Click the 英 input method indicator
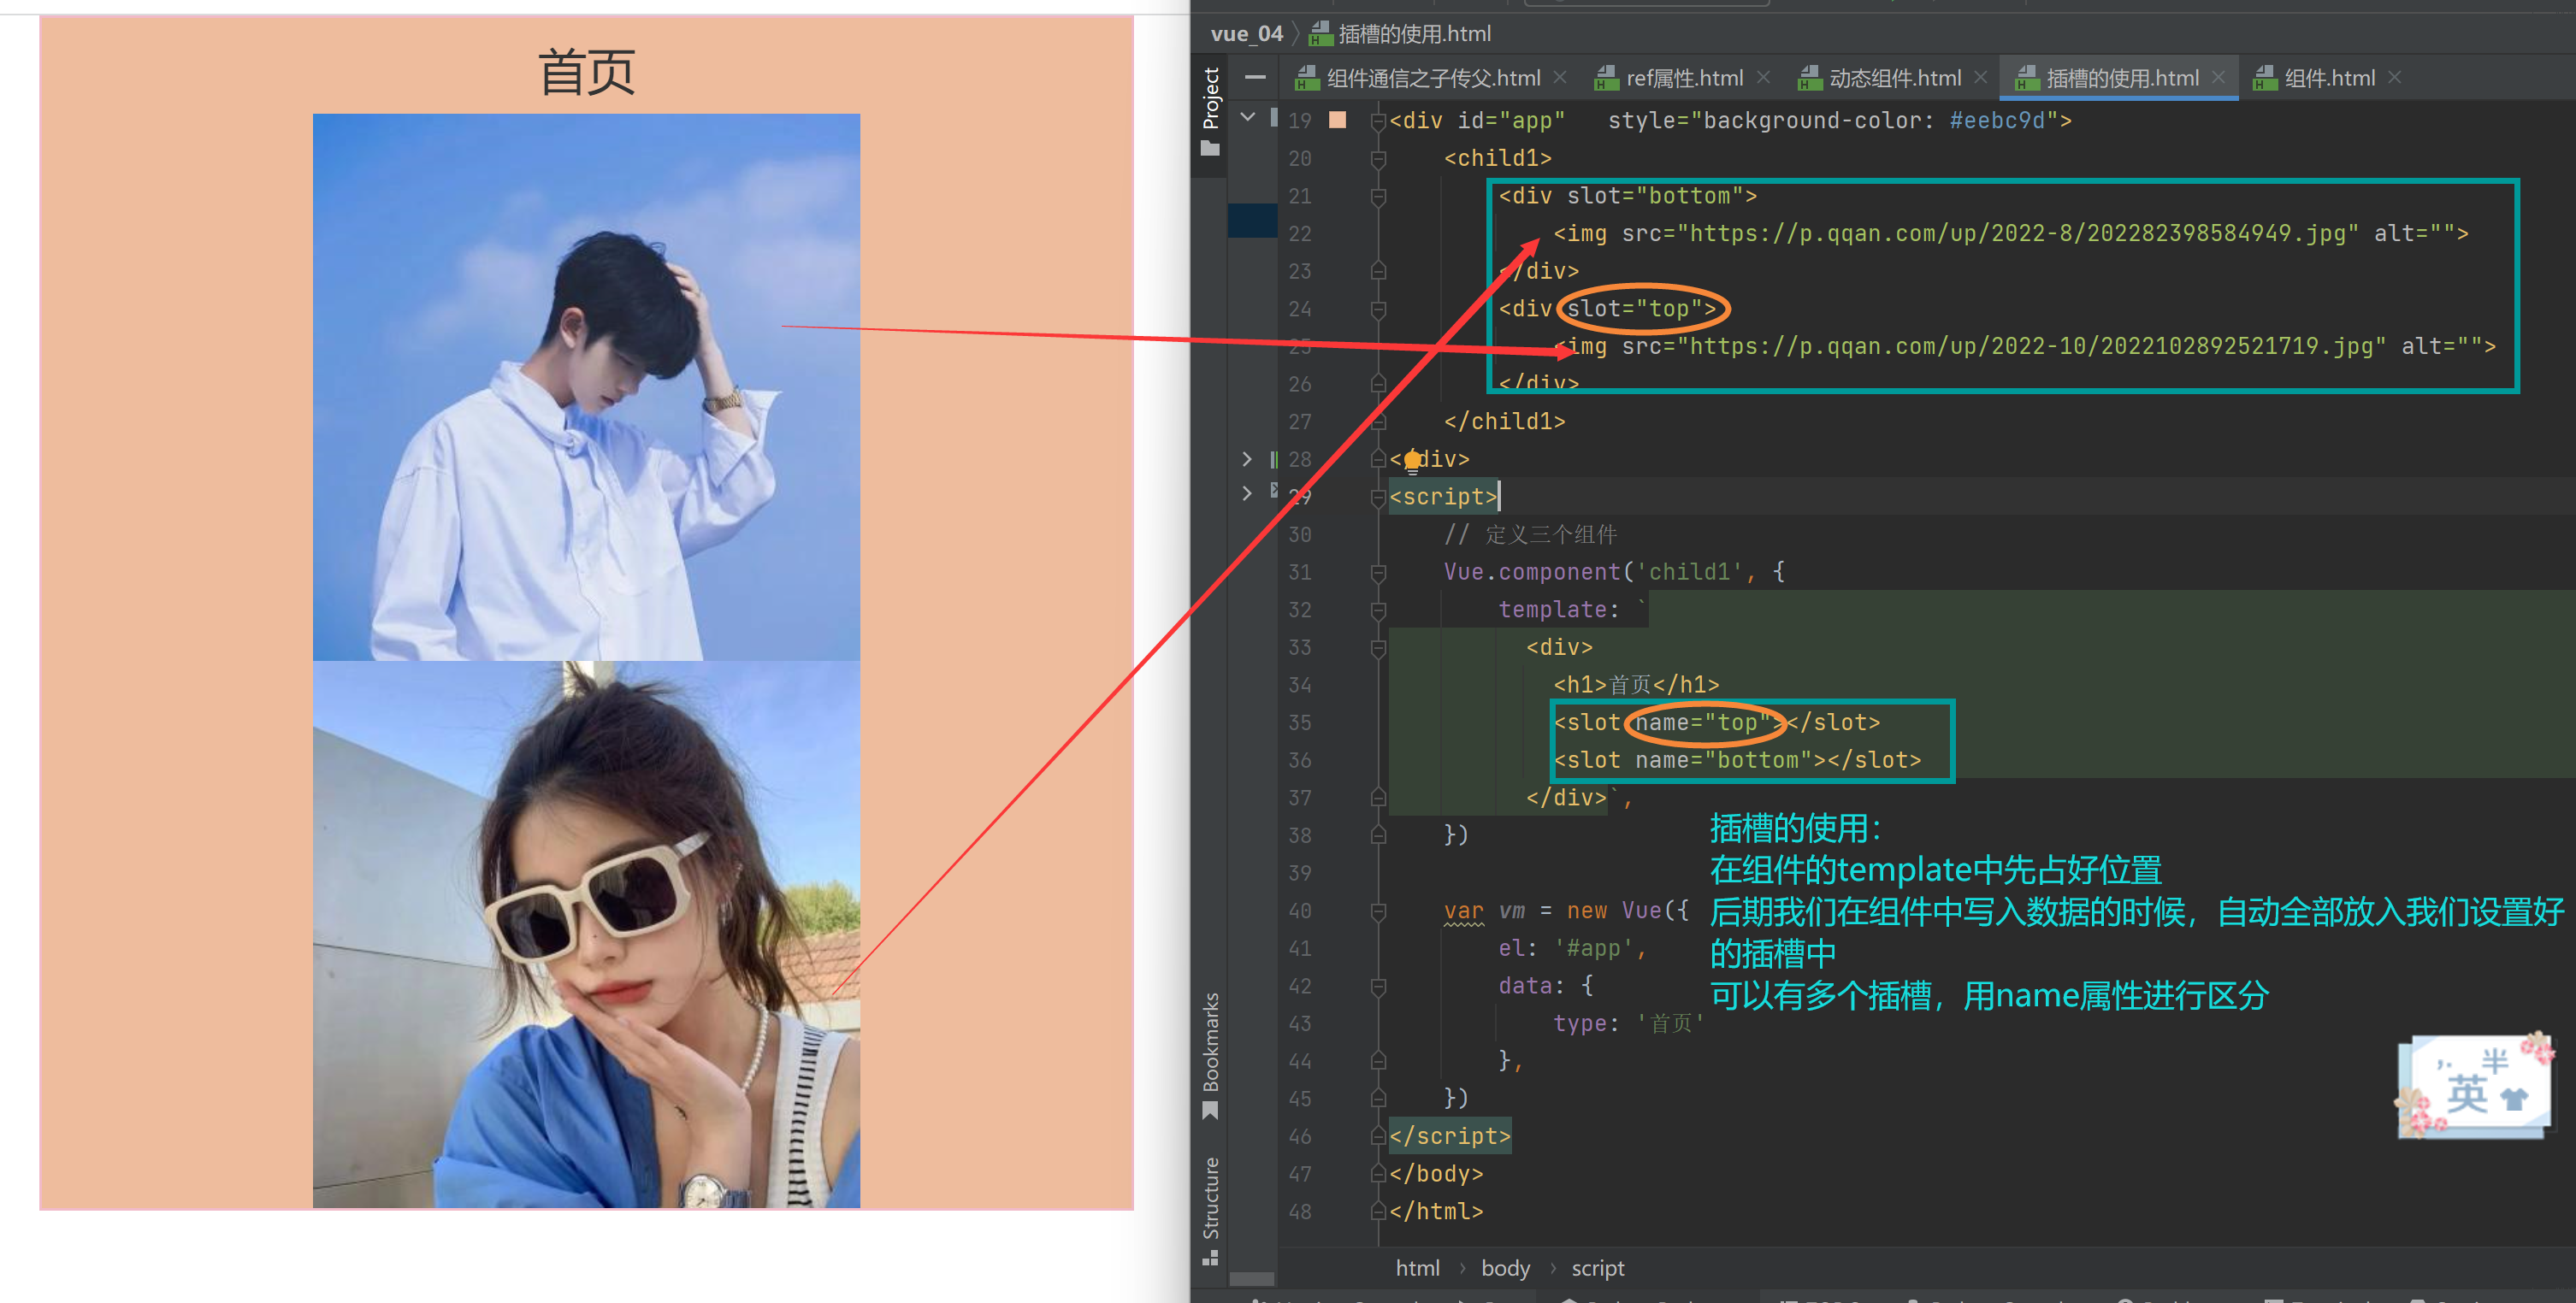 [2467, 1093]
